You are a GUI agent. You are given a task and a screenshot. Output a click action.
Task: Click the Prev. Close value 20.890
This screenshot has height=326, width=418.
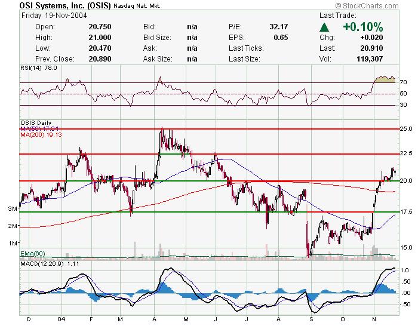100,59
